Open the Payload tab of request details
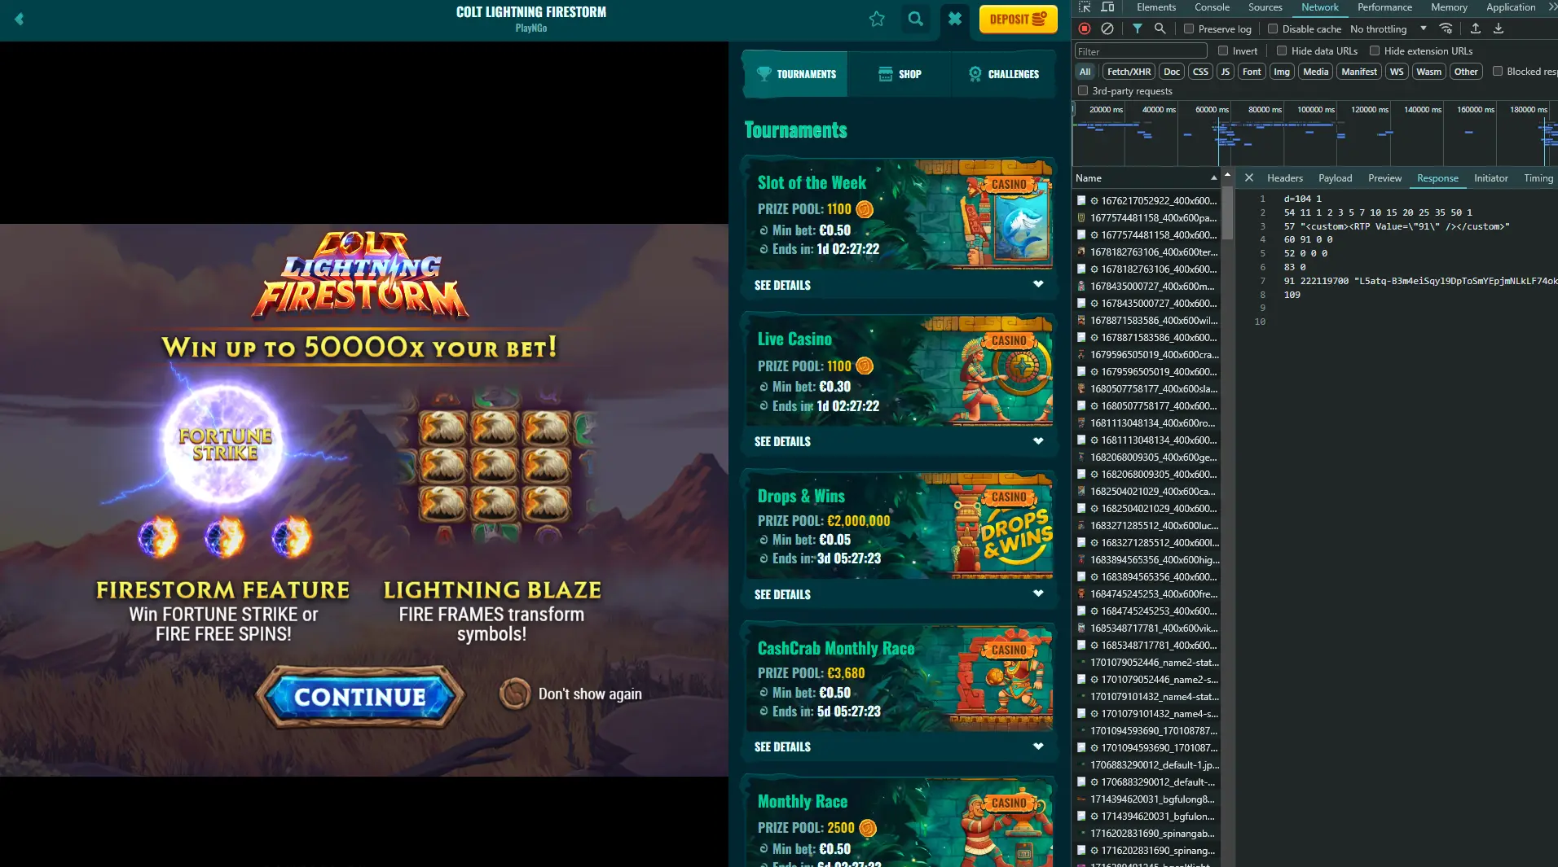Viewport: 1558px width, 867px height. click(1335, 178)
